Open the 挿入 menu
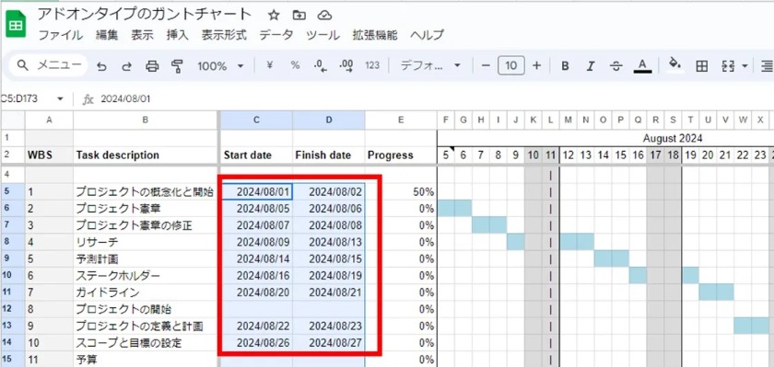Viewport: 774px width, 367px height. (x=177, y=35)
